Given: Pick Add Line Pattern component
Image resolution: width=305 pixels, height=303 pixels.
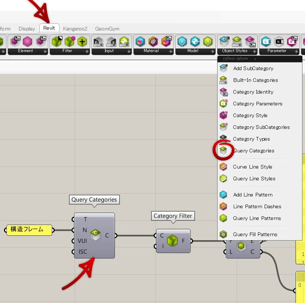Looking at the screenshot, I should pyautogui.click(x=260, y=195).
